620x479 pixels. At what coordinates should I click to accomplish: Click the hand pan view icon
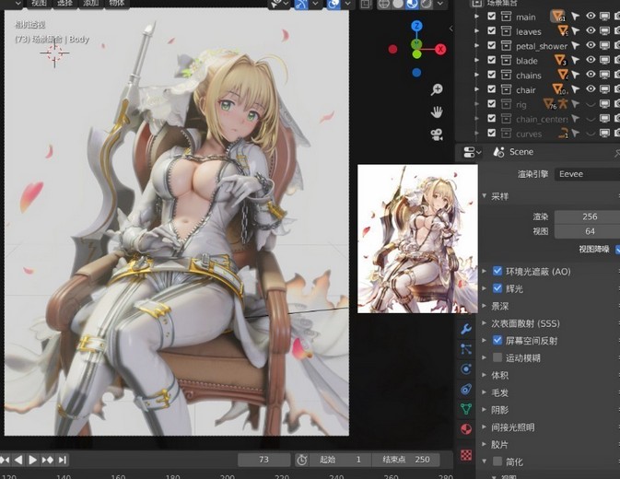437,112
